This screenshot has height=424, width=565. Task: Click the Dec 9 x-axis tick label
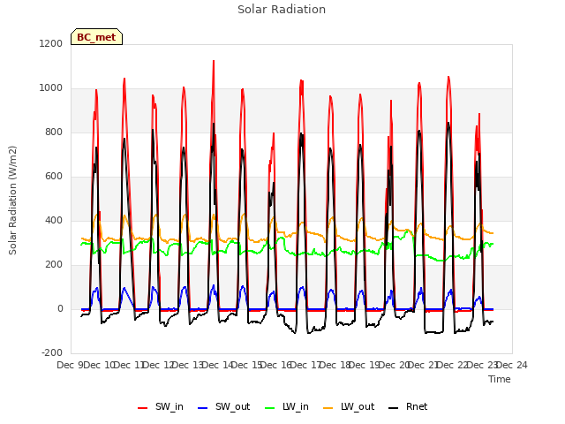coord(71,365)
